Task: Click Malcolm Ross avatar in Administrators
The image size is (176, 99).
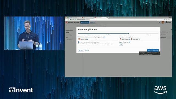Action: tap(79, 39)
